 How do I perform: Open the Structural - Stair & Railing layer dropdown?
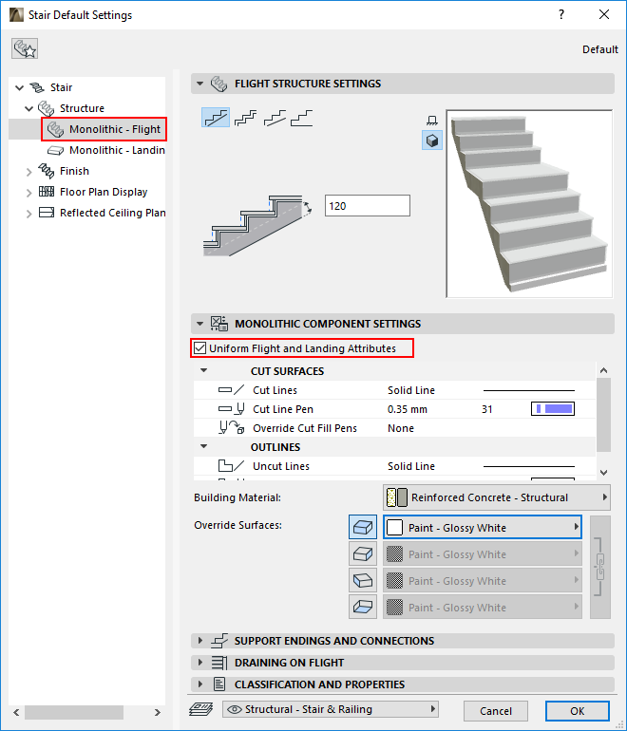[x=331, y=709]
